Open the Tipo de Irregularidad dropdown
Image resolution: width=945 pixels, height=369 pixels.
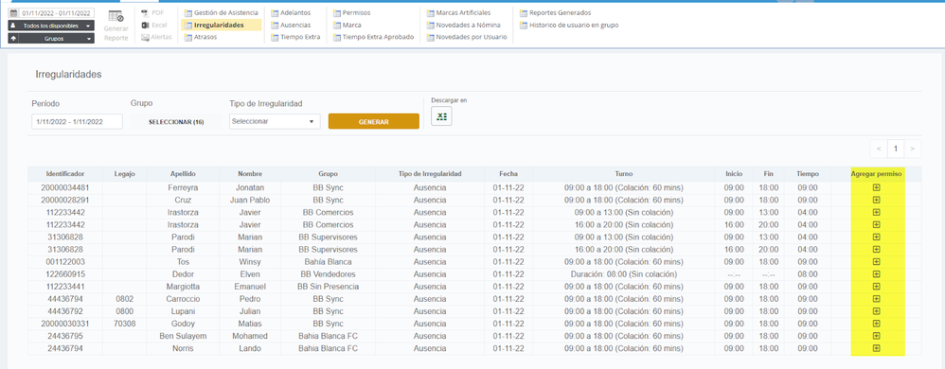(x=275, y=121)
